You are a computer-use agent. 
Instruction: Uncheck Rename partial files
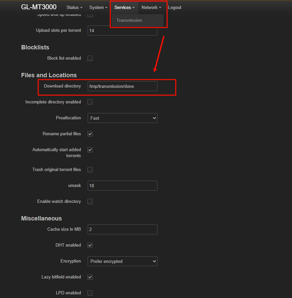[90, 134]
